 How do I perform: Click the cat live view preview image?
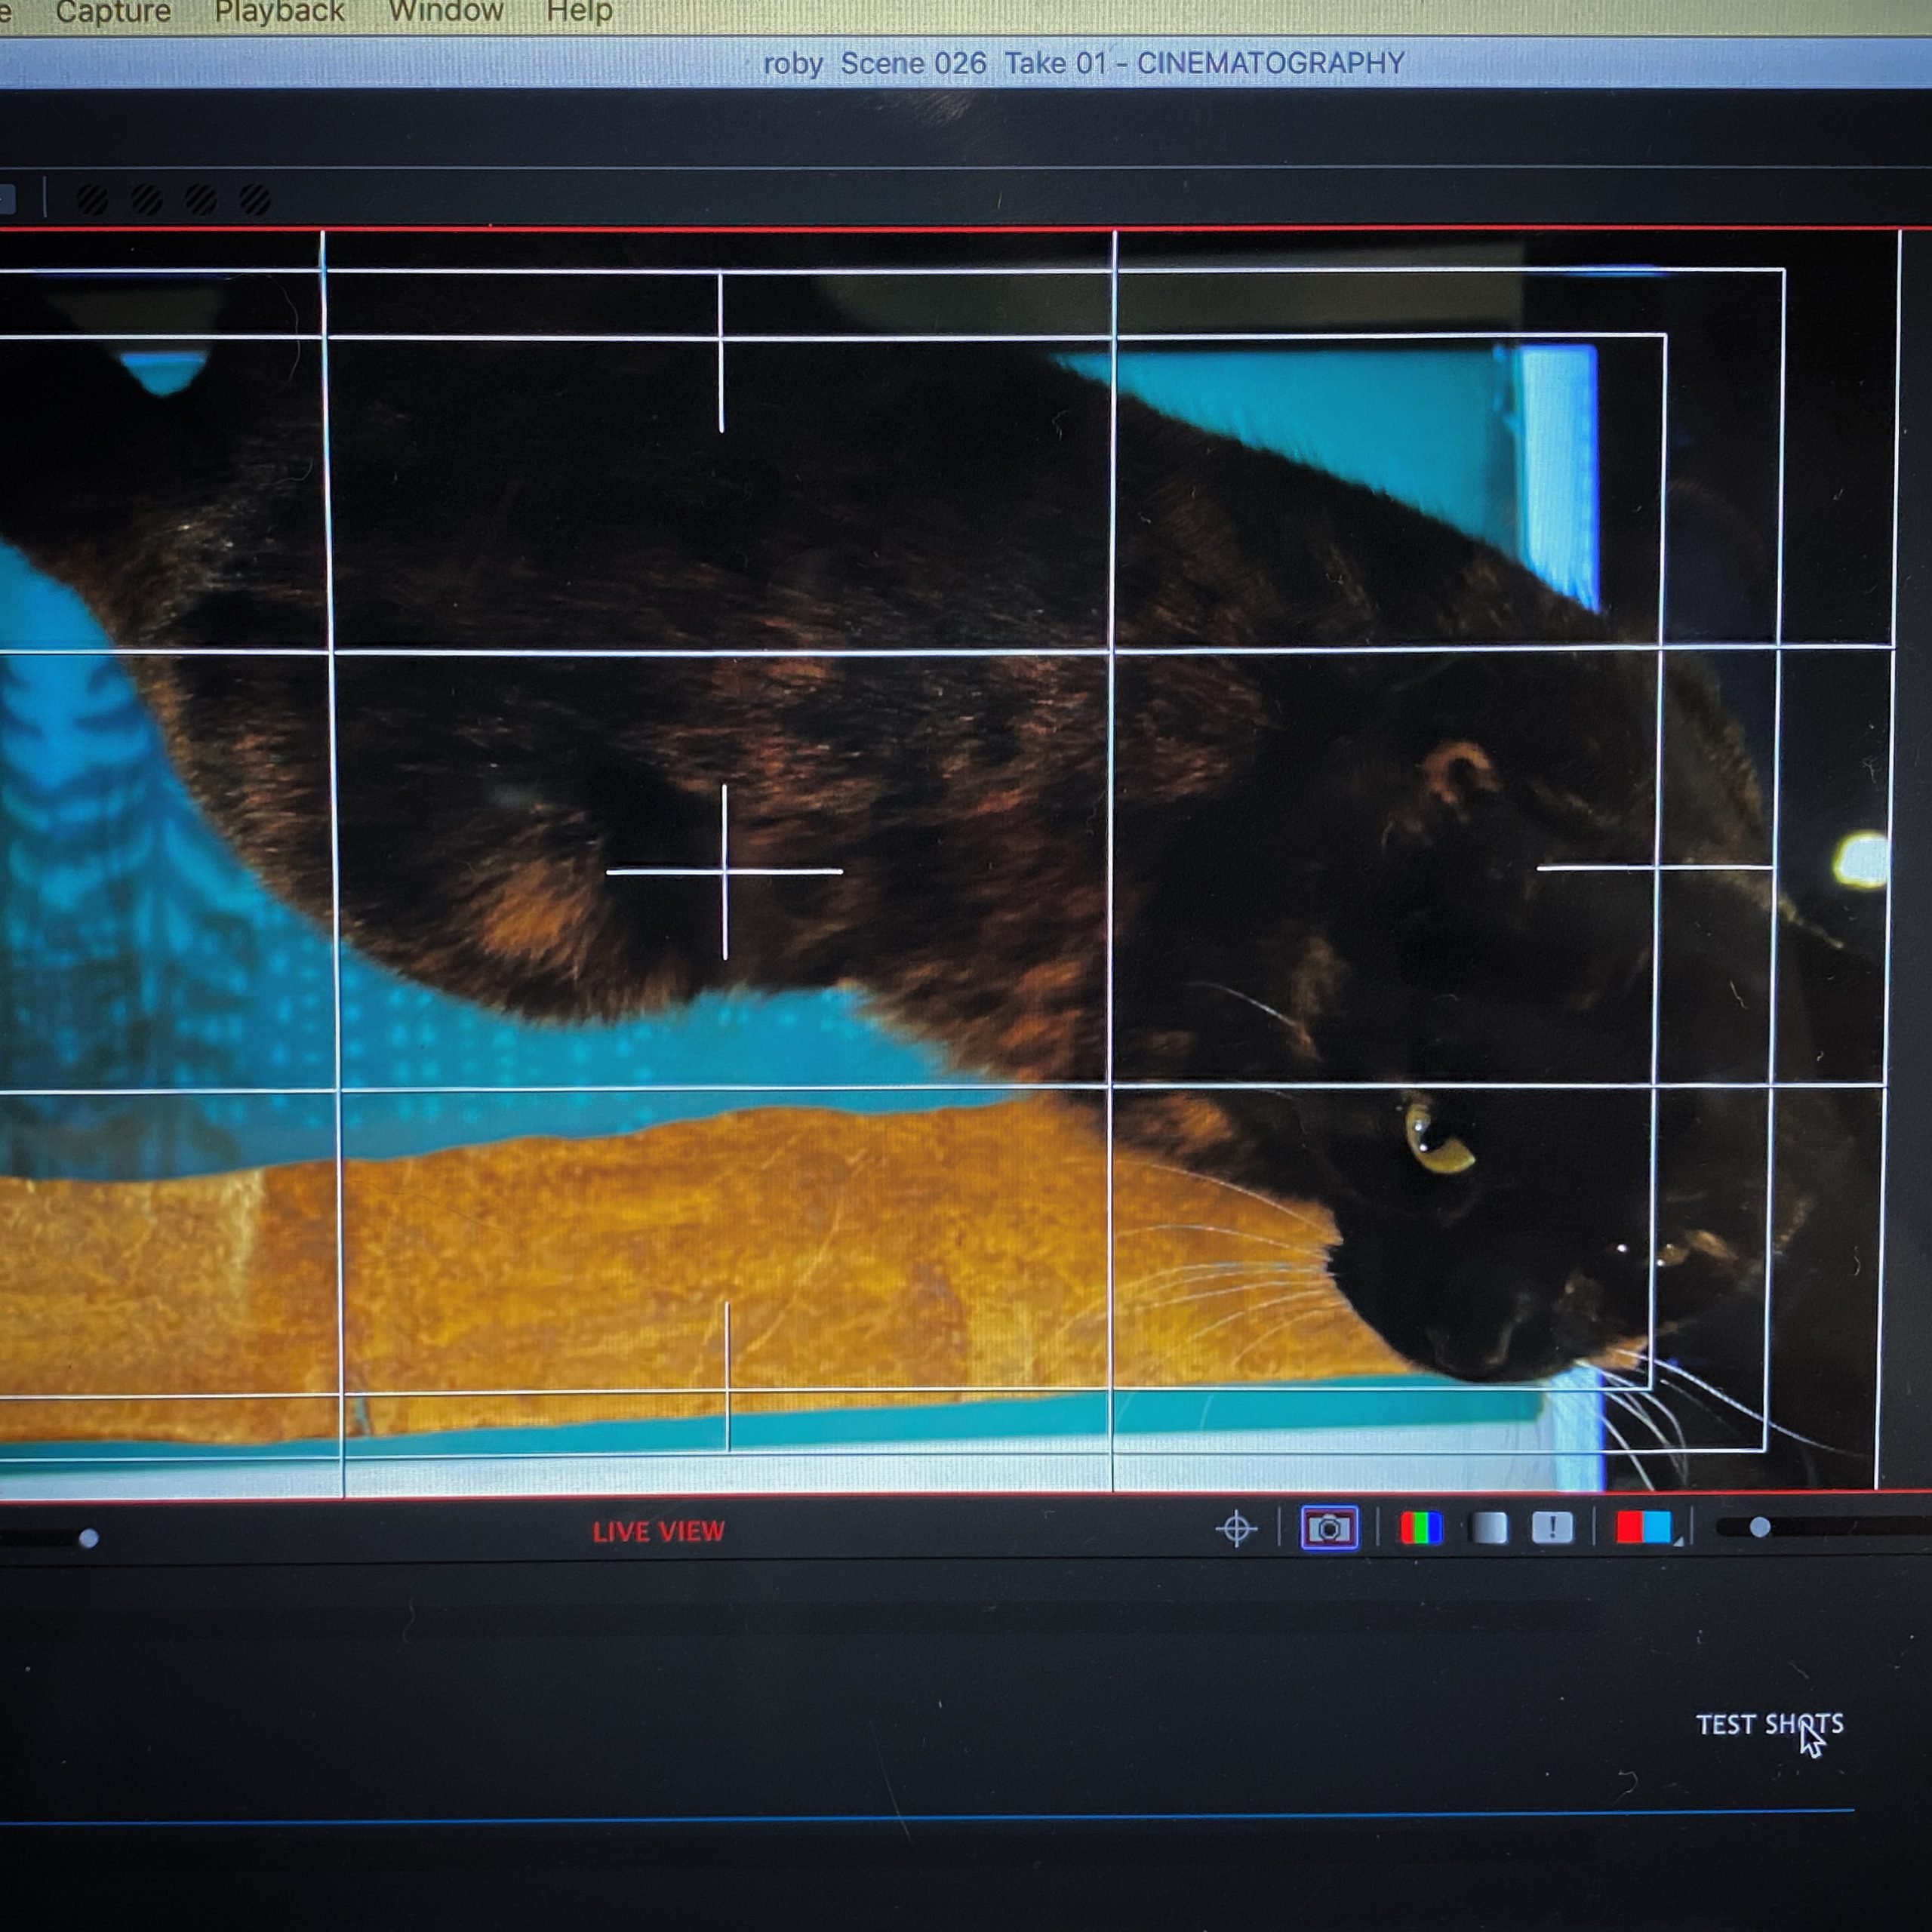pos(950,865)
